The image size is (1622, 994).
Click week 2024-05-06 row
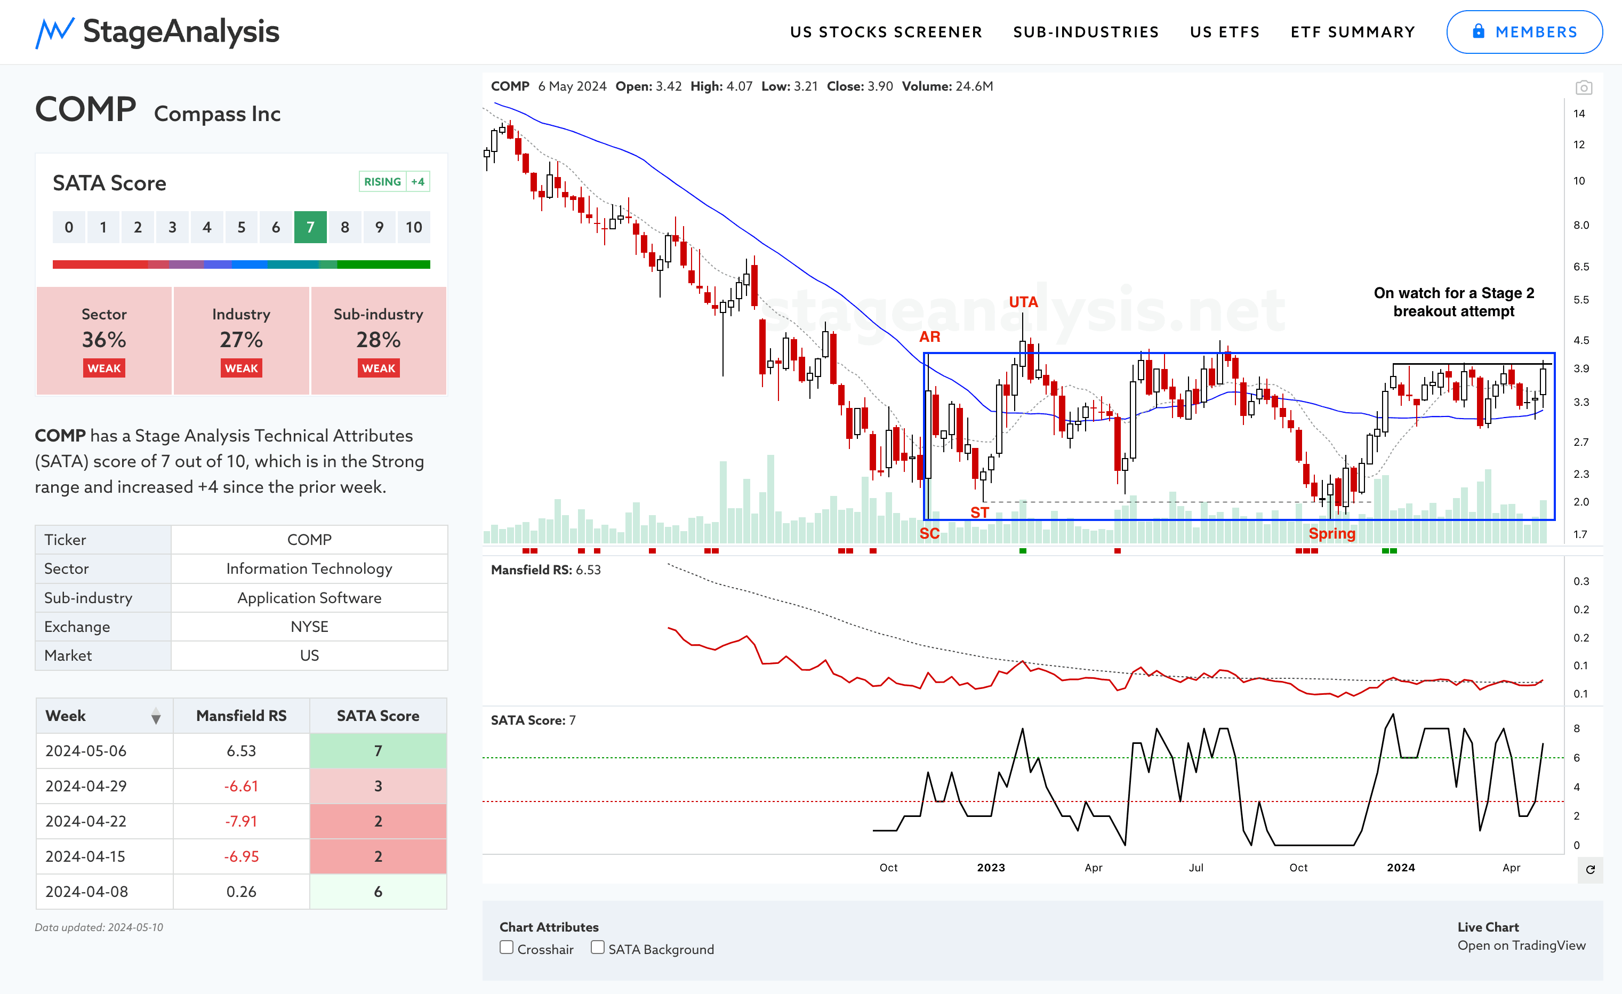click(241, 751)
